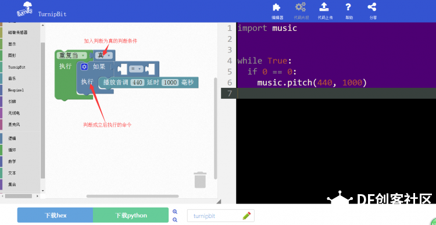This screenshot has height=225, width=436.
Task: Click the toolbox scroll down arrow
Action: pos(42,191)
